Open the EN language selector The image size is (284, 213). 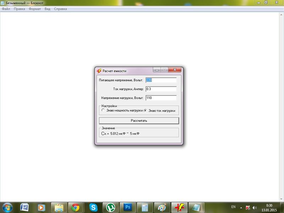(x=233, y=207)
